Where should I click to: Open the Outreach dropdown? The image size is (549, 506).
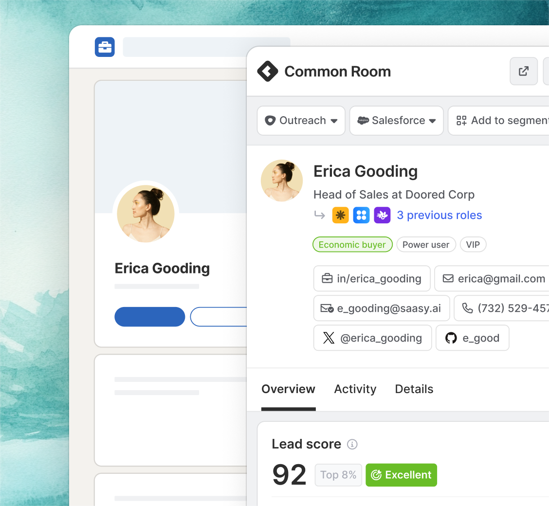301,120
